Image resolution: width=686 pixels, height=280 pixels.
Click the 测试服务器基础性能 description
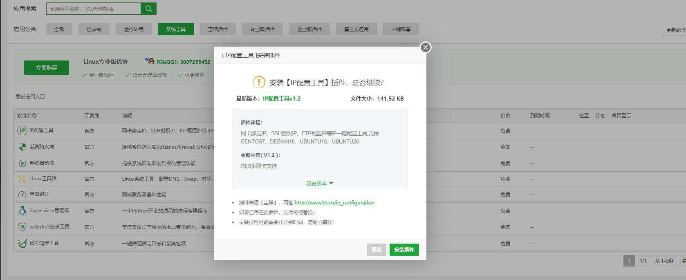point(144,195)
